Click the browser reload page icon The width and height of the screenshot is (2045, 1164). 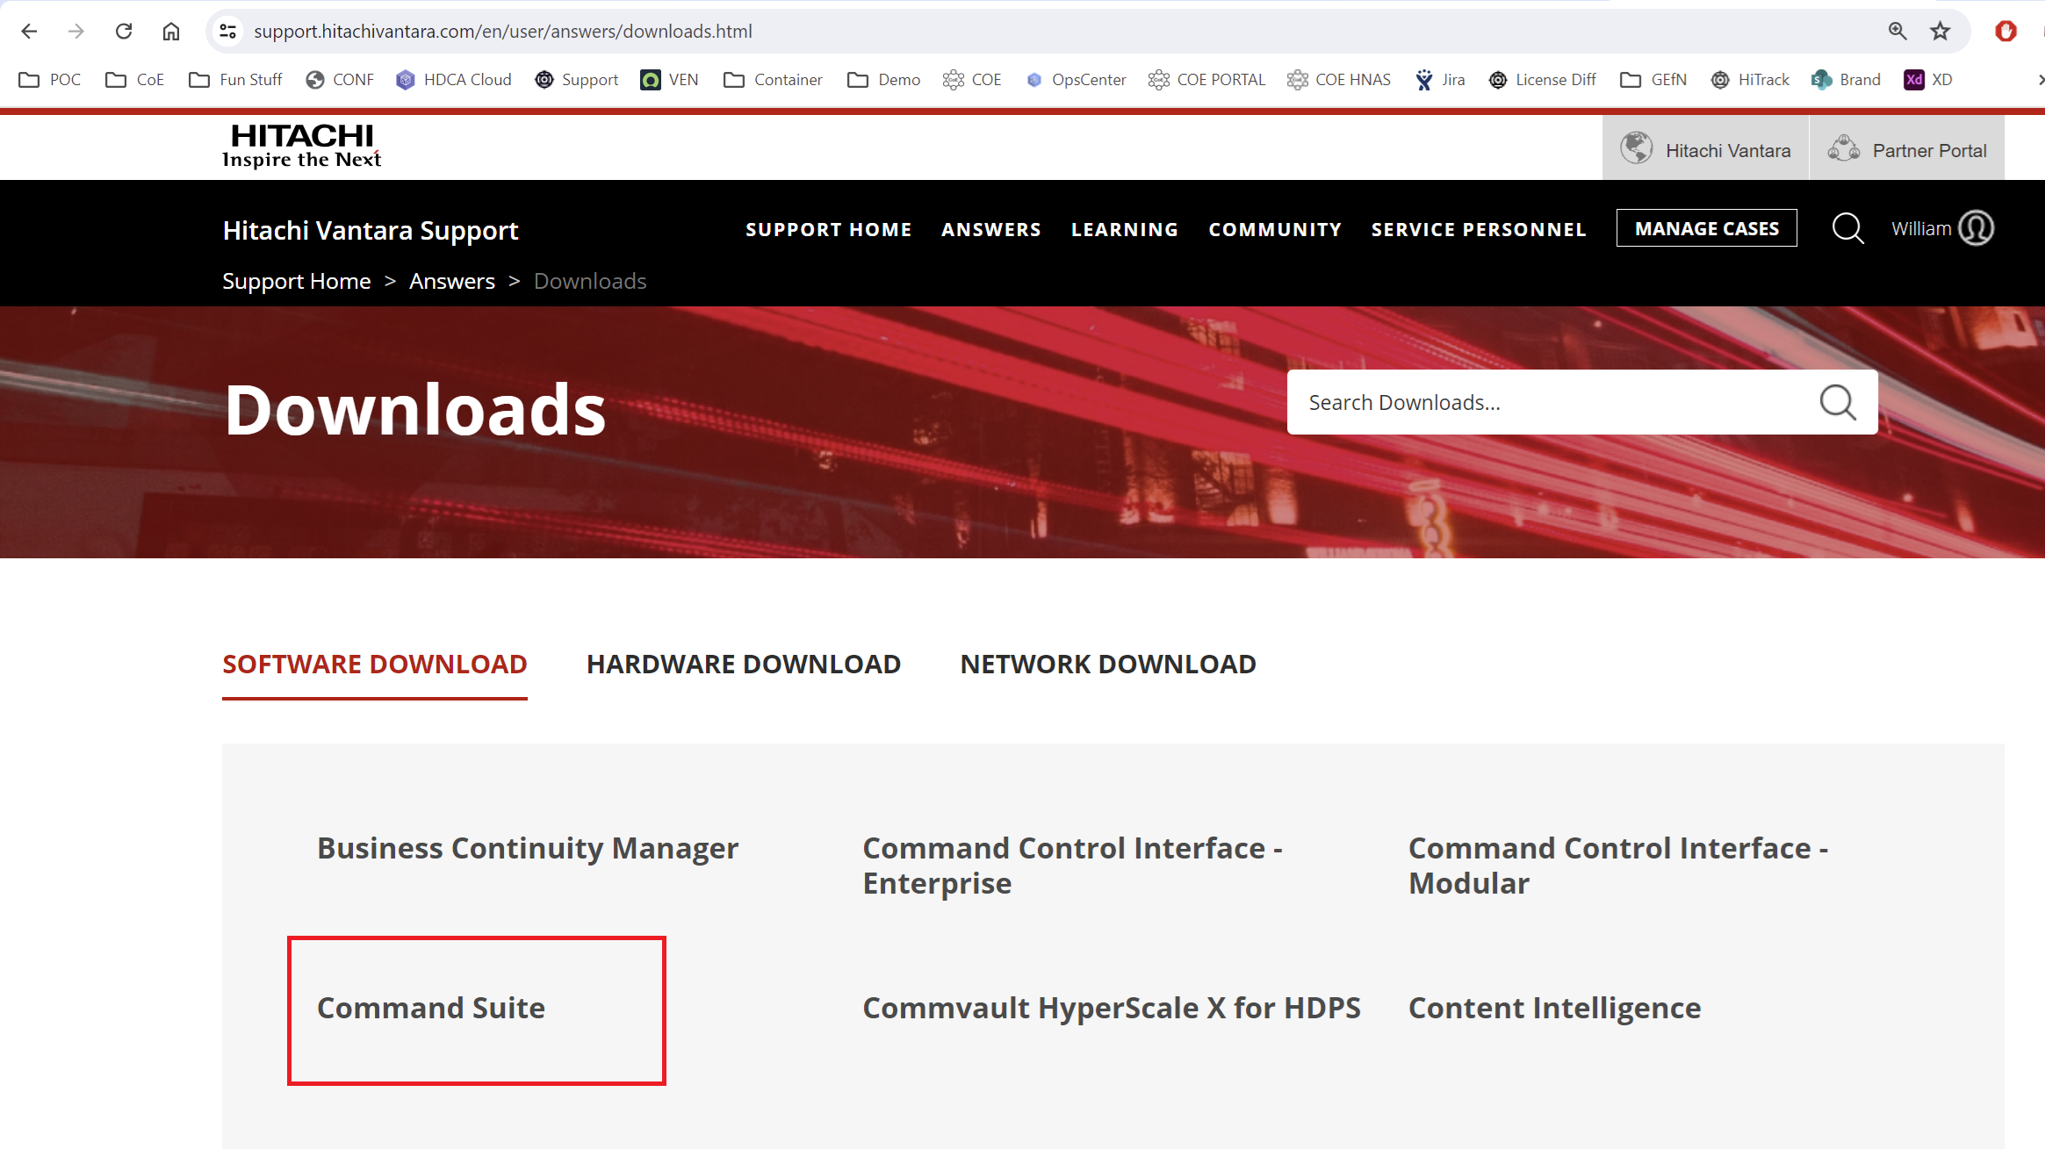tap(124, 32)
